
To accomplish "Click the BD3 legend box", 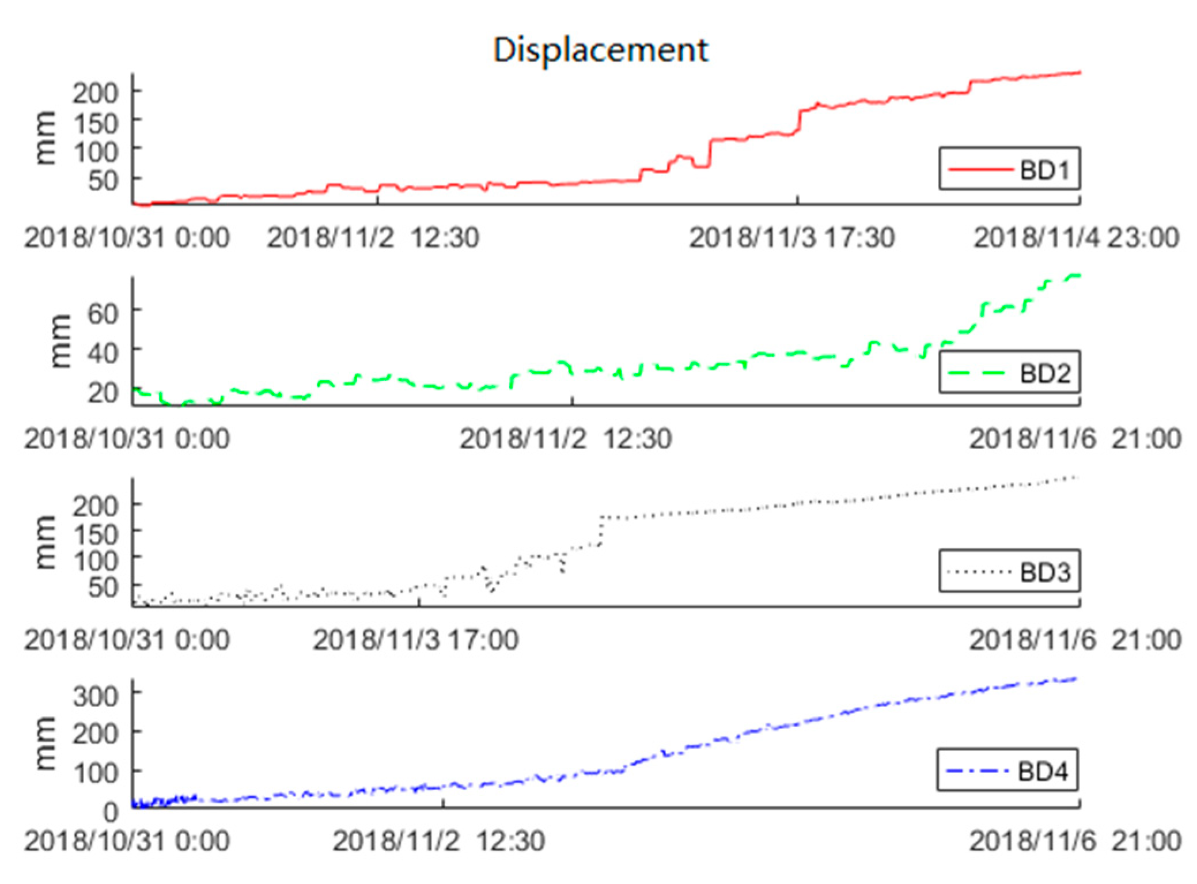I will click(x=1009, y=571).
